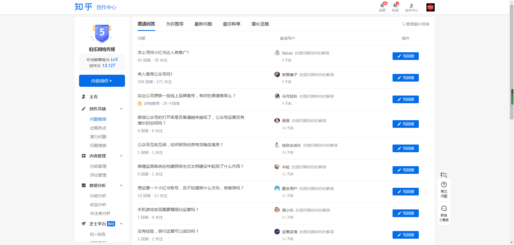Click the 管理擅长领域 settings icon
Screen dimensions: 514x245
pos(404,24)
